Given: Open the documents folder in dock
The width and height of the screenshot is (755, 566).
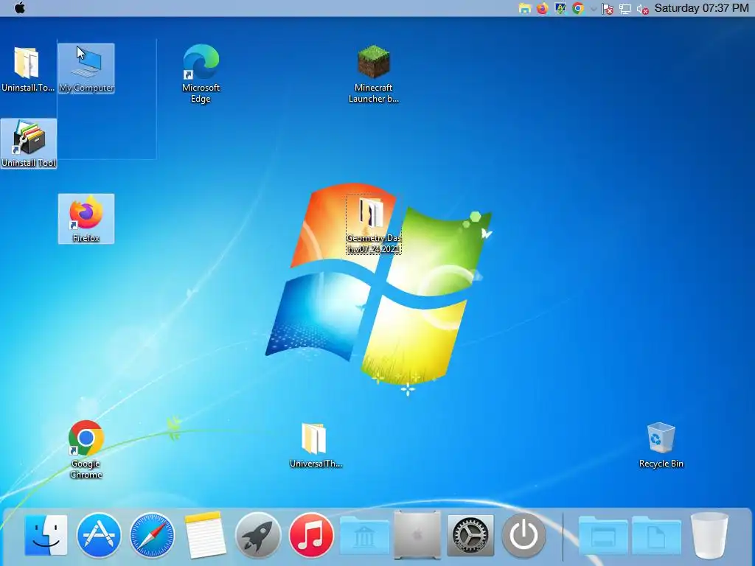Looking at the screenshot, I should click(x=656, y=535).
